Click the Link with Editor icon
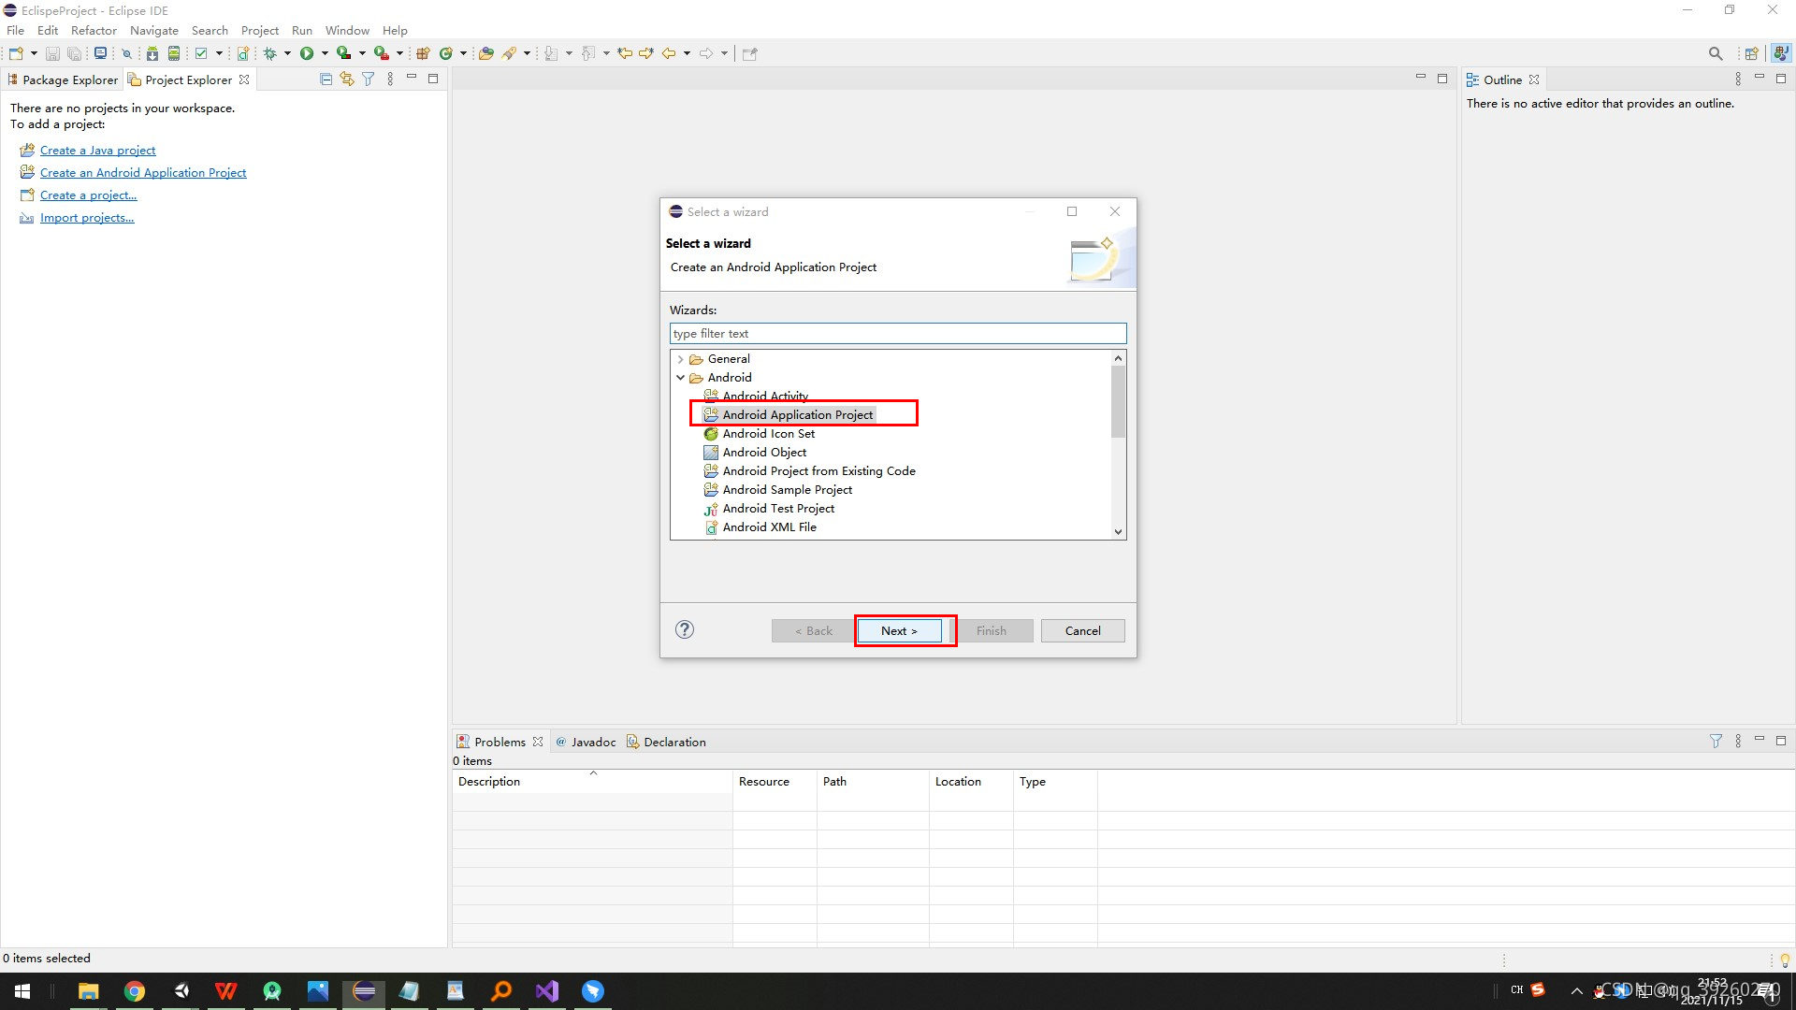Viewport: 1796px width, 1010px height. coord(347,79)
